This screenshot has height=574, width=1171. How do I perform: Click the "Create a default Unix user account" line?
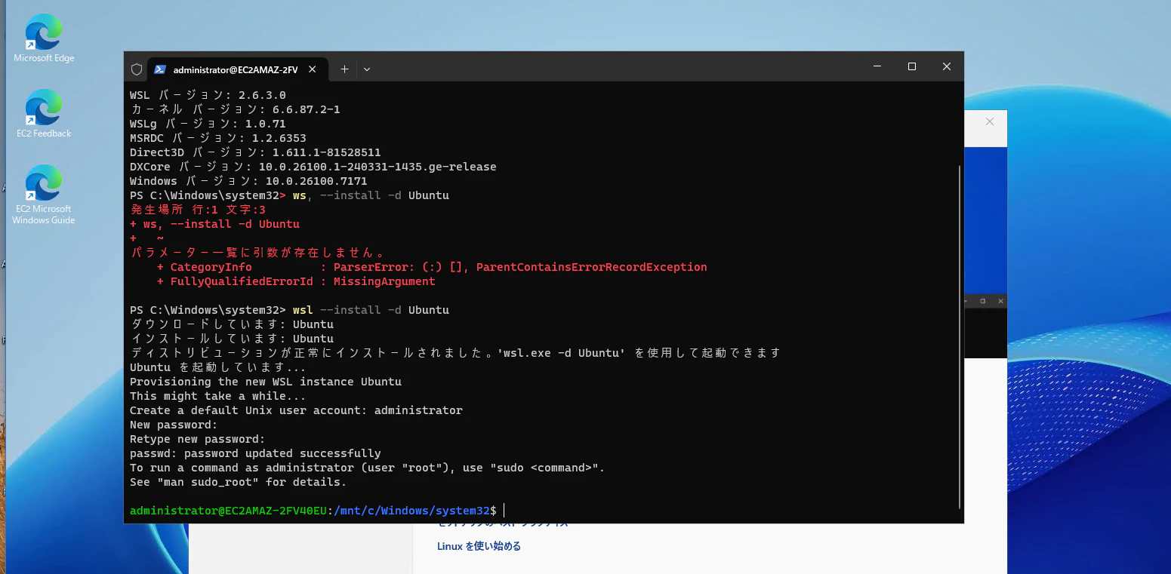(296, 410)
